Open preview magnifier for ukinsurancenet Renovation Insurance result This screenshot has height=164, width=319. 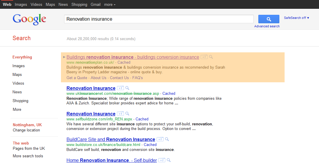click(x=127, y=88)
